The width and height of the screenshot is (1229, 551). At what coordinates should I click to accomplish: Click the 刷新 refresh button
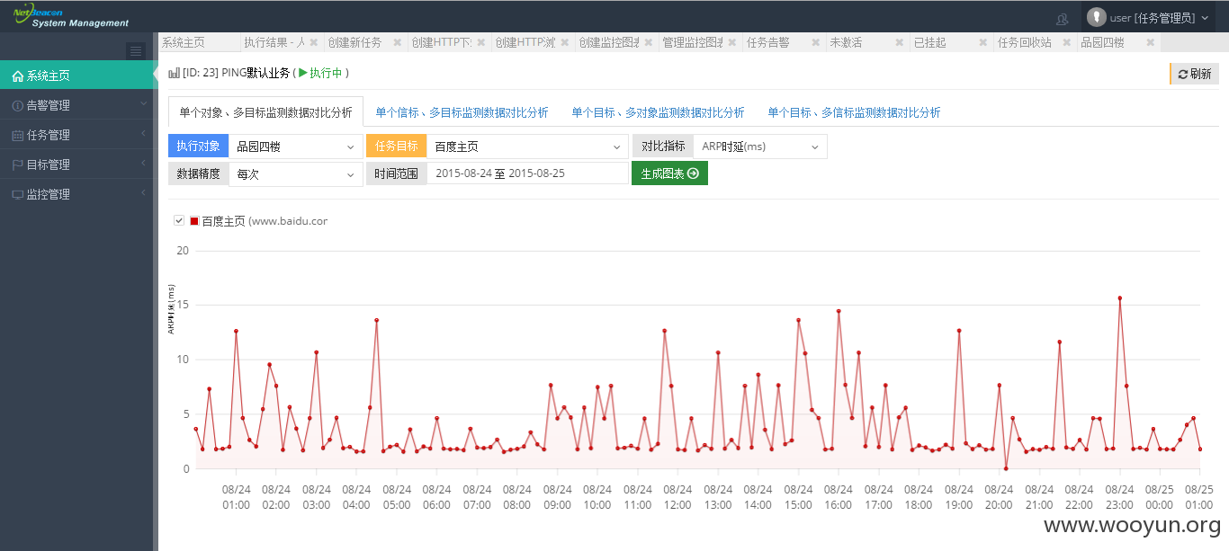click(x=1194, y=74)
